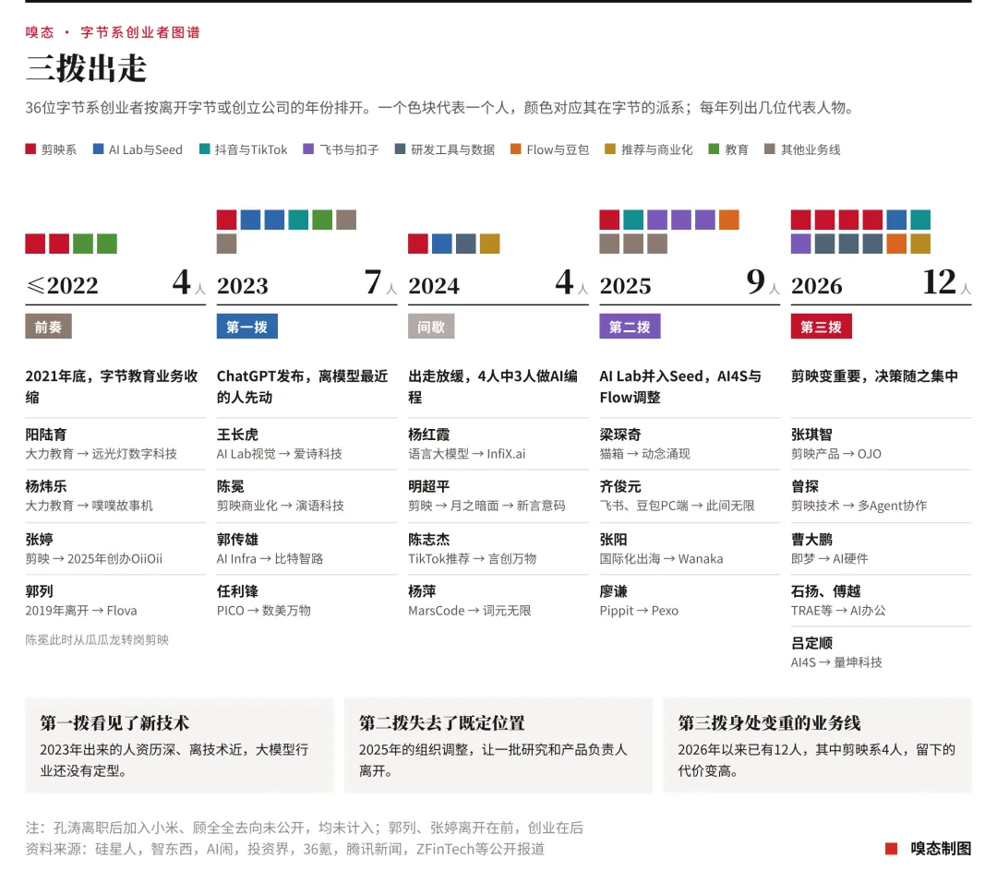Select the gray 间歇 tag
This screenshot has height=870, width=997.
coord(431,327)
